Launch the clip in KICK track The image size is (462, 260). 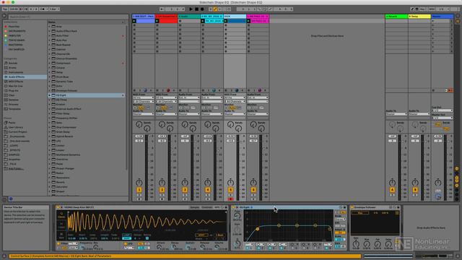click(x=226, y=21)
